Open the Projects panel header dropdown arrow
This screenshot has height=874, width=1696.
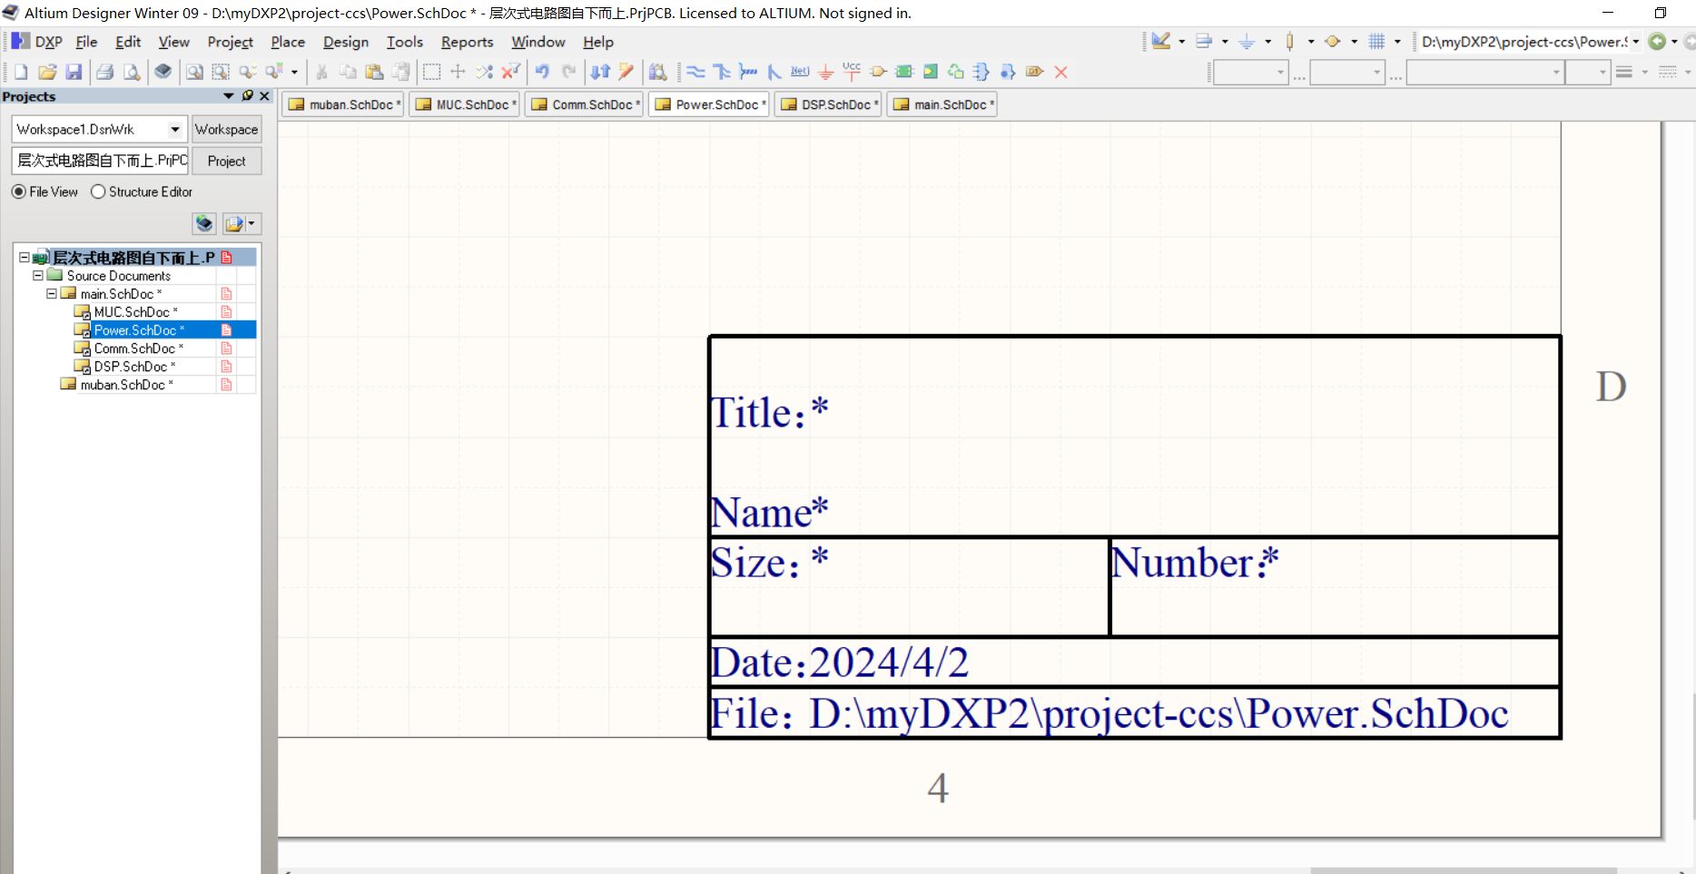pos(229,96)
